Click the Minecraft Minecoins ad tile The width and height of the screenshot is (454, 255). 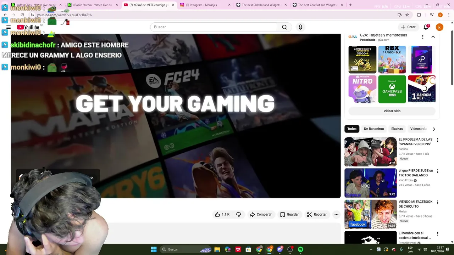point(362,59)
